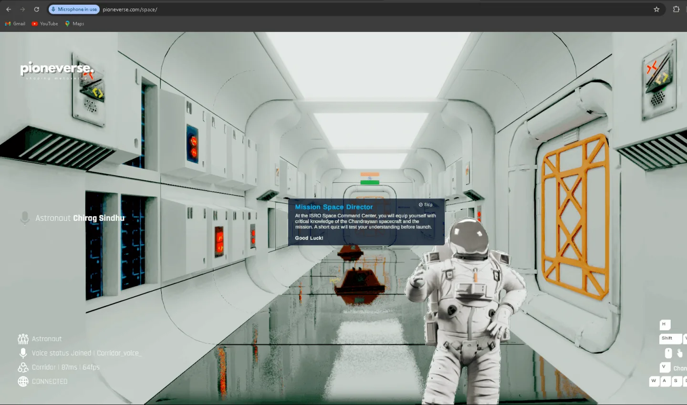
Task: Click the forward navigation arrow
Action: (x=22, y=9)
